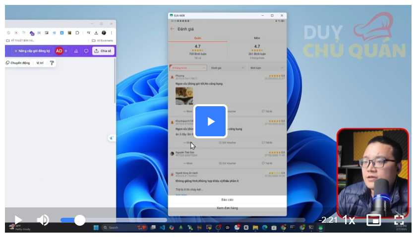Image resolution: width=415 pixels, height=242 pixels.
Task: Change playback speed from 1x
Action: (349, 220)
